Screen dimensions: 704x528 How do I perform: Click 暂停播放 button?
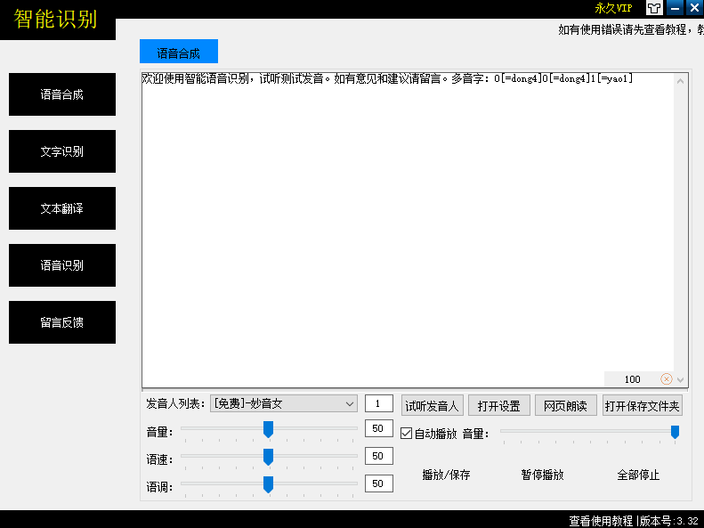pyautogui.click(x=542, y=475)
